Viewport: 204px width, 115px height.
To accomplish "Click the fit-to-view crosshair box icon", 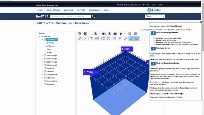I will [x=85, y=39].
